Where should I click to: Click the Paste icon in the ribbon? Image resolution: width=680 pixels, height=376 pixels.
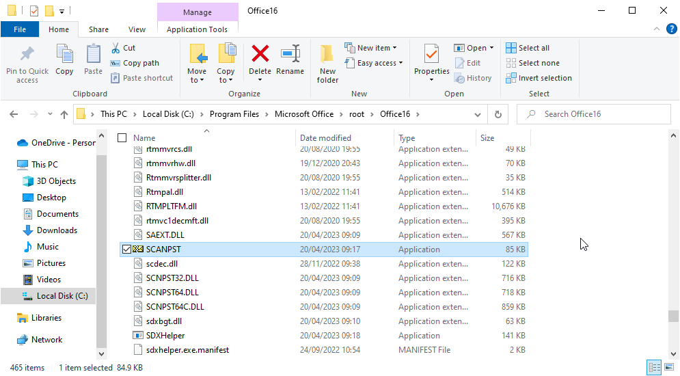(x=93, y=54)
